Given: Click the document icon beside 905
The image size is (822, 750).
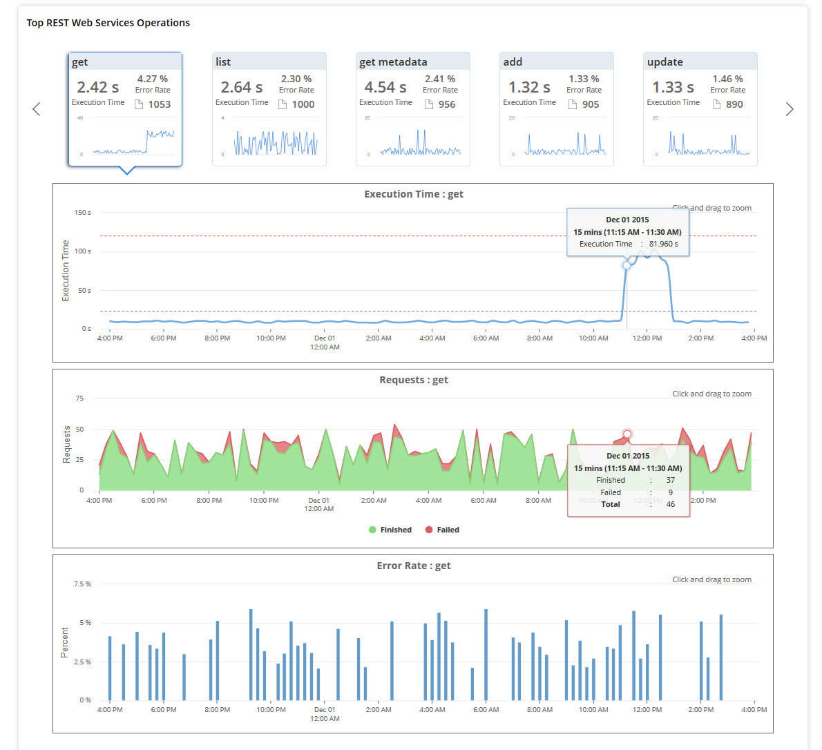Looking at the screenshot, I should click(573, 104).
